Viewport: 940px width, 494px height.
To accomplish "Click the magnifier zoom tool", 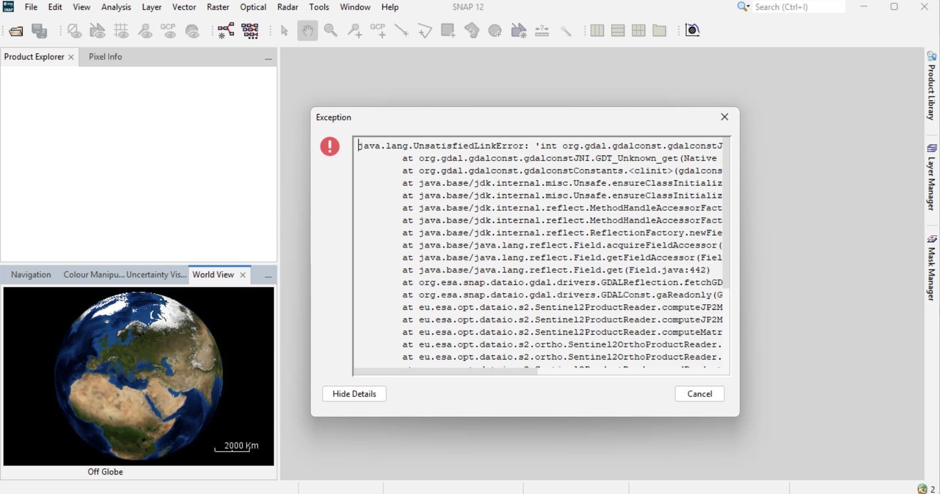I will click(330, 31).
